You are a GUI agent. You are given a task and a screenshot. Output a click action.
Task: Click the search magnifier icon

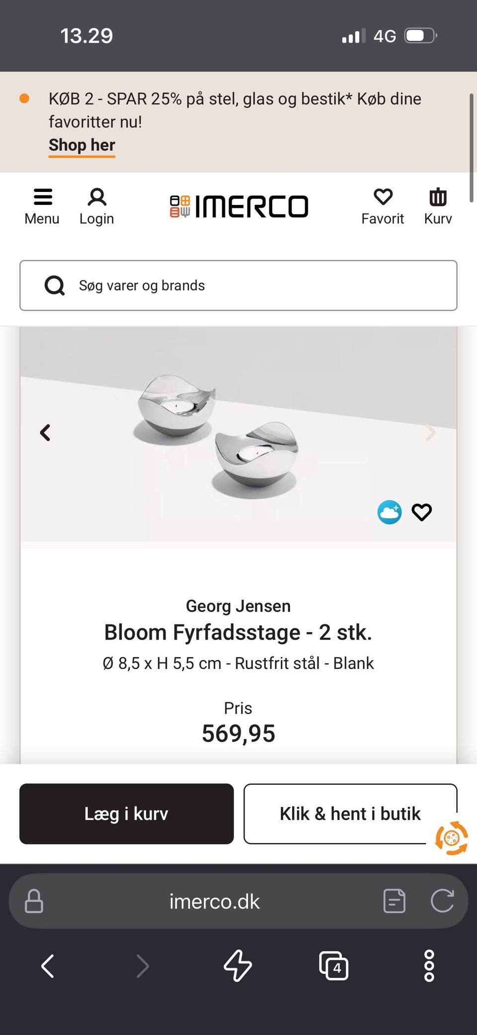pos(55,286)
